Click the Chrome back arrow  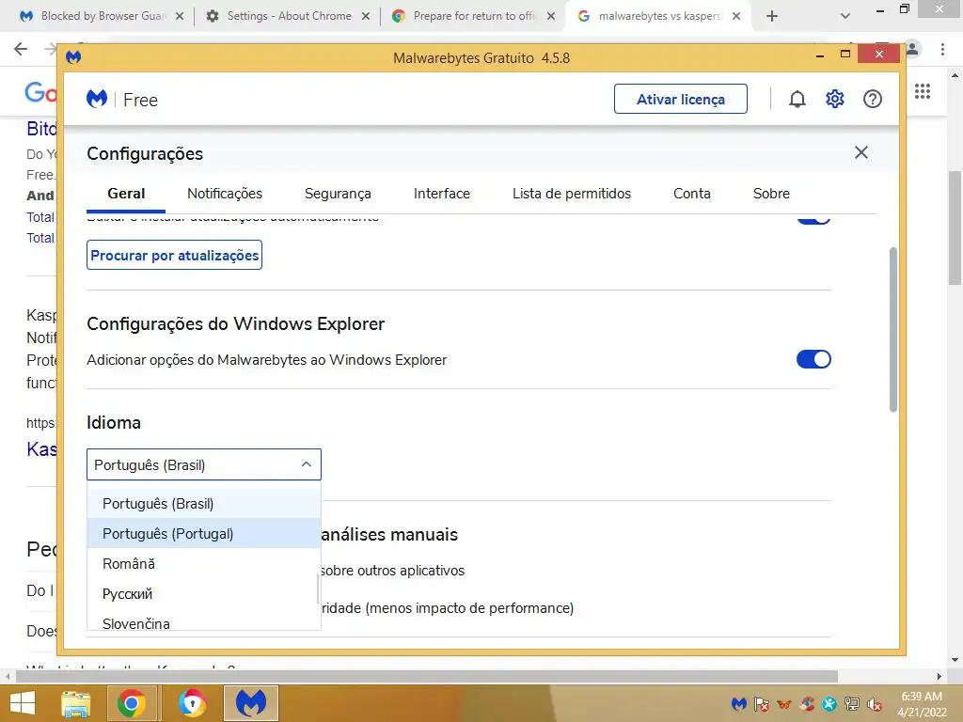tap(21, 49)
